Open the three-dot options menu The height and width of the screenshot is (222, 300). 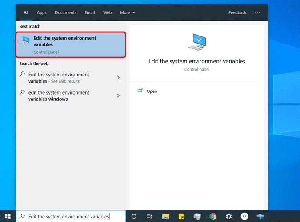pos(257,12)
